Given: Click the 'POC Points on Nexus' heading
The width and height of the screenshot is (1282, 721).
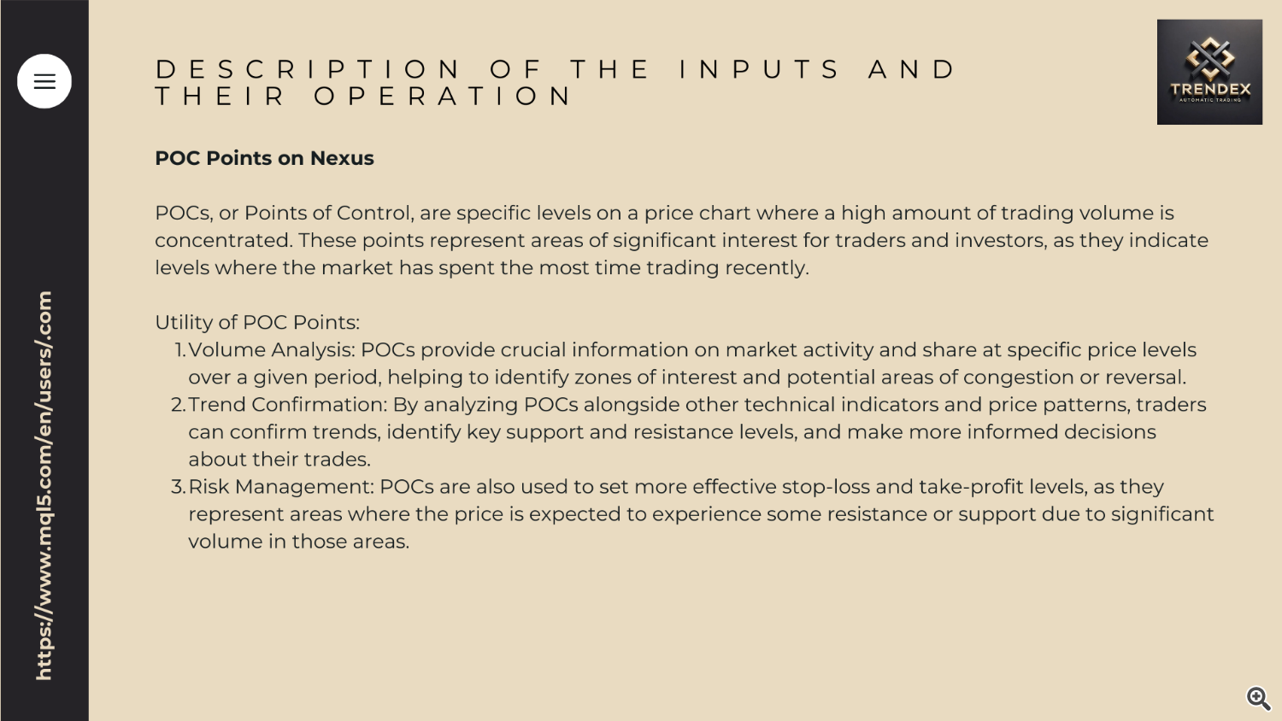Looking at the screenshot, I should 264,158.
